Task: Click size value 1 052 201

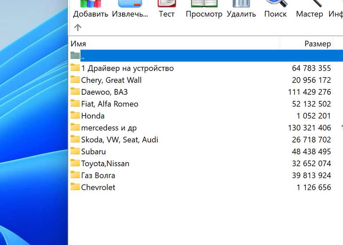Action: coord(314,116)
